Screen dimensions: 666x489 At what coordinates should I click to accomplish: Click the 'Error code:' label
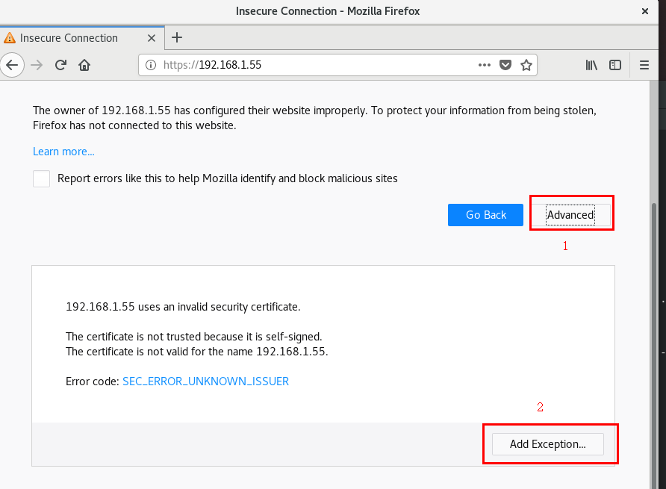(x=92, y=381)
